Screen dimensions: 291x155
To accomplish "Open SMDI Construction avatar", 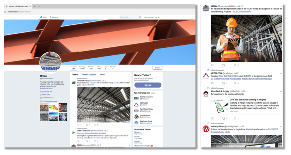I will 74,133.
